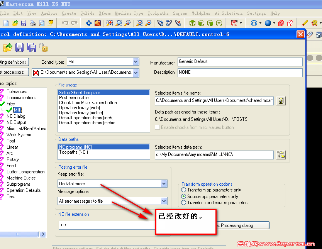
Task: Click the Description input field
Action: 240,73
